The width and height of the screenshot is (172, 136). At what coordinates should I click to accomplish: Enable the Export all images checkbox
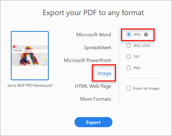(129, 88)
